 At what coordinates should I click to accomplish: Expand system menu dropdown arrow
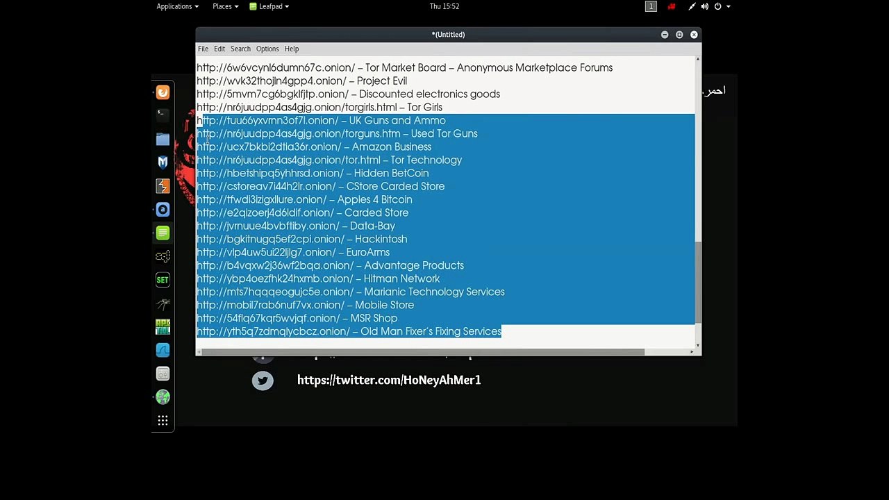point(728,6)
